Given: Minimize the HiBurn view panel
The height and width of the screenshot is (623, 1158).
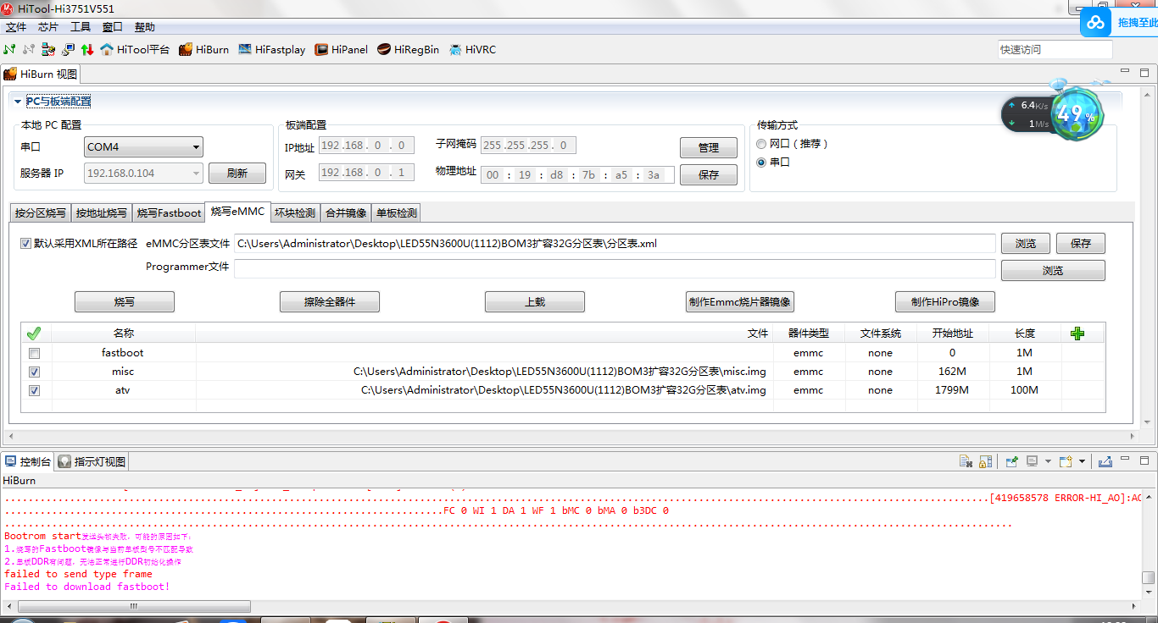Looking at the screenshot, I should point(1125,72).
